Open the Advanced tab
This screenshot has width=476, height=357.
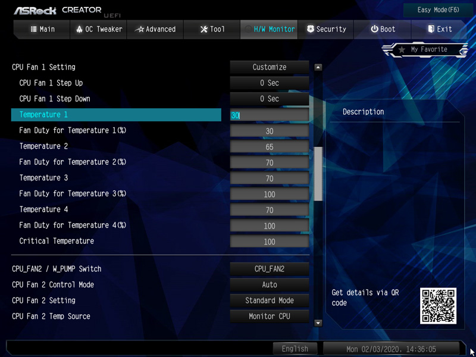coord(155,29)
